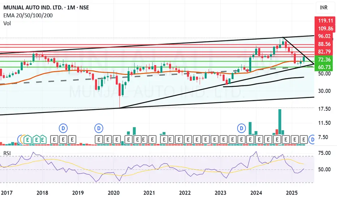The image size is (337, 199).
Task: Click the E marker below the 2023 dividend marker
Action: coord(241,140)
